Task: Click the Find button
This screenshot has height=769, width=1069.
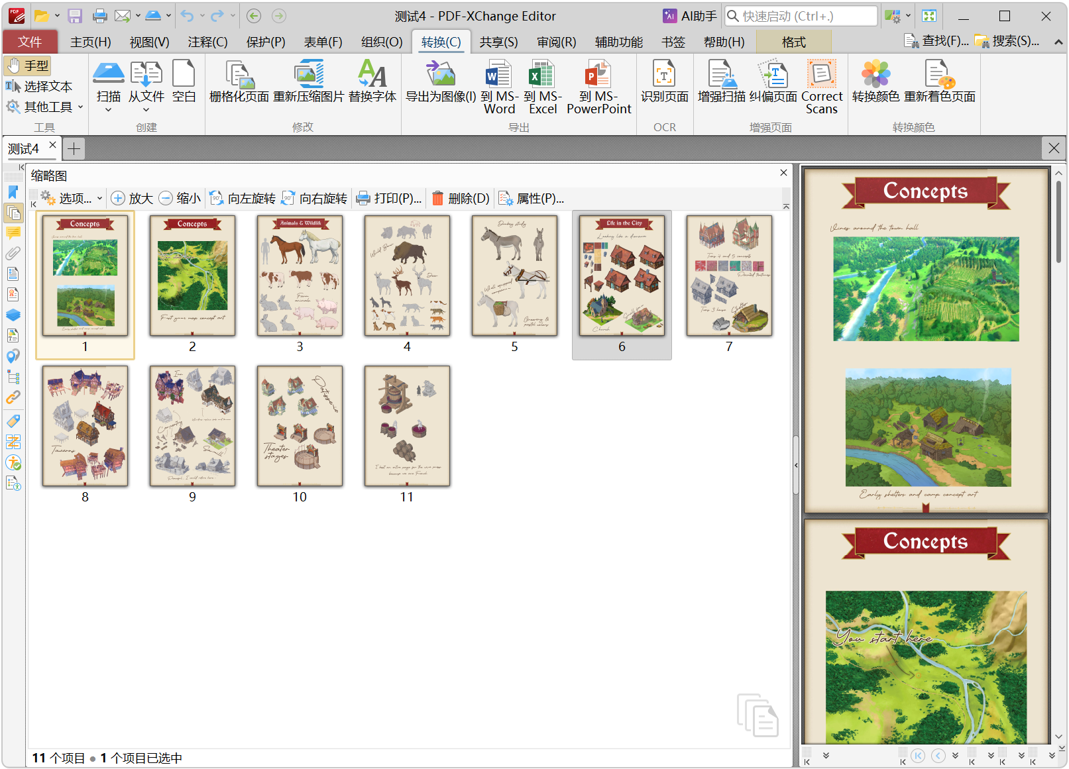Action: 936,41
